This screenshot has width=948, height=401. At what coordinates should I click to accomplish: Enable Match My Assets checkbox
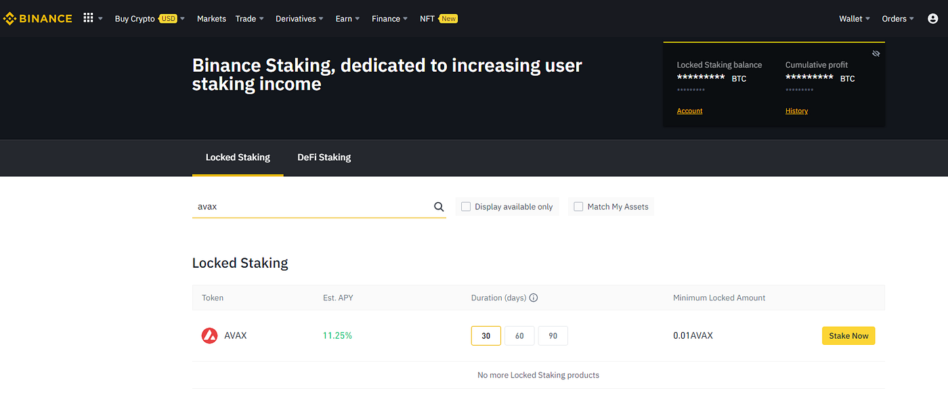click(x=578, y=207)
